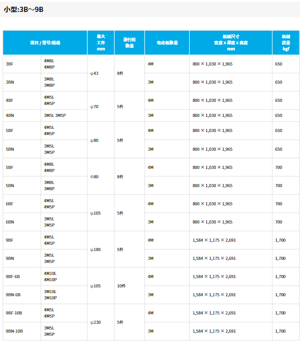
Task: Select the 9BF-6B model cell
Action: [x=22, y=277]
